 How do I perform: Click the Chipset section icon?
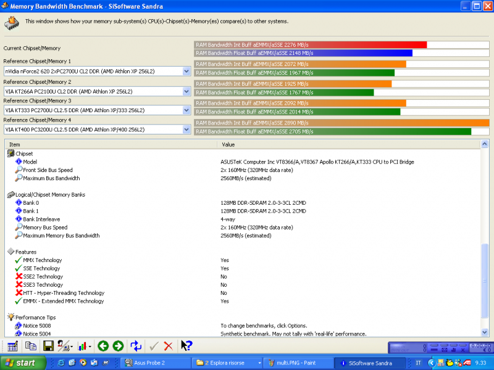tap(11, 154)
